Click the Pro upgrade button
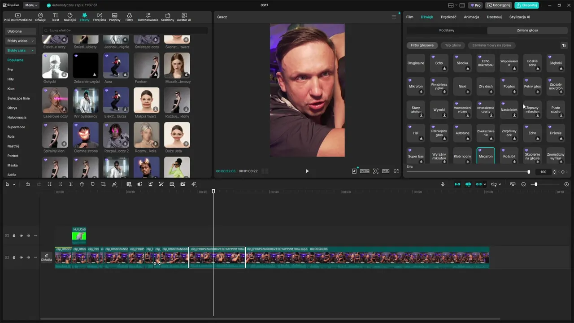 point(475,5)
